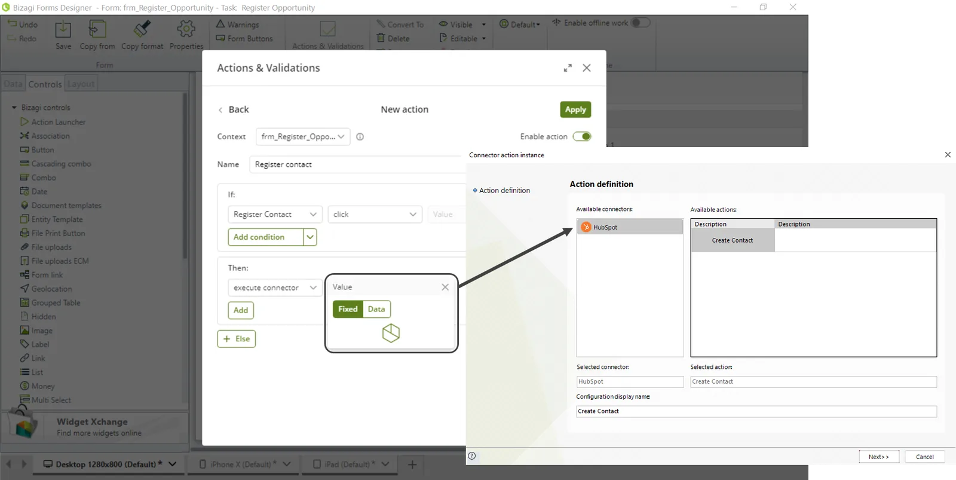This screenshot has height=480, width=956.
Task: Click Next in connector dialog
Action: [879, 457]
